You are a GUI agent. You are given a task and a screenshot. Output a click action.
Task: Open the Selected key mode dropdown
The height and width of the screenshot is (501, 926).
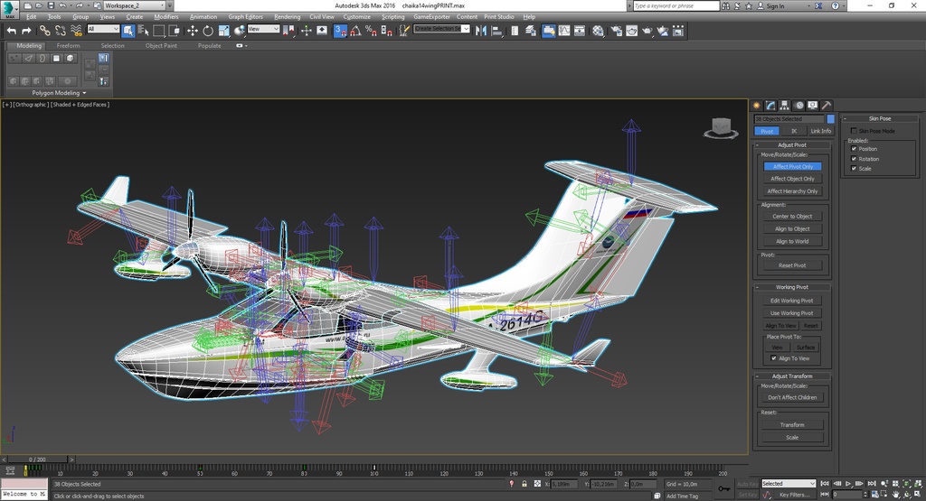(789, 483)
